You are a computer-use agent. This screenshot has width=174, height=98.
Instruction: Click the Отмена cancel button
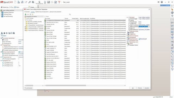tap(140, 88)
